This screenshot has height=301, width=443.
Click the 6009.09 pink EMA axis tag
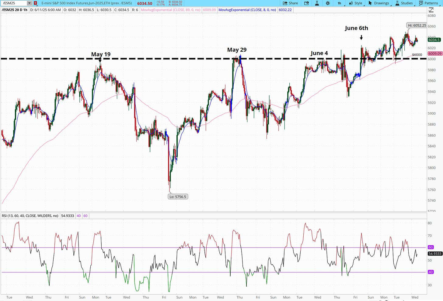pyautogui.click(x=435, y=54)
